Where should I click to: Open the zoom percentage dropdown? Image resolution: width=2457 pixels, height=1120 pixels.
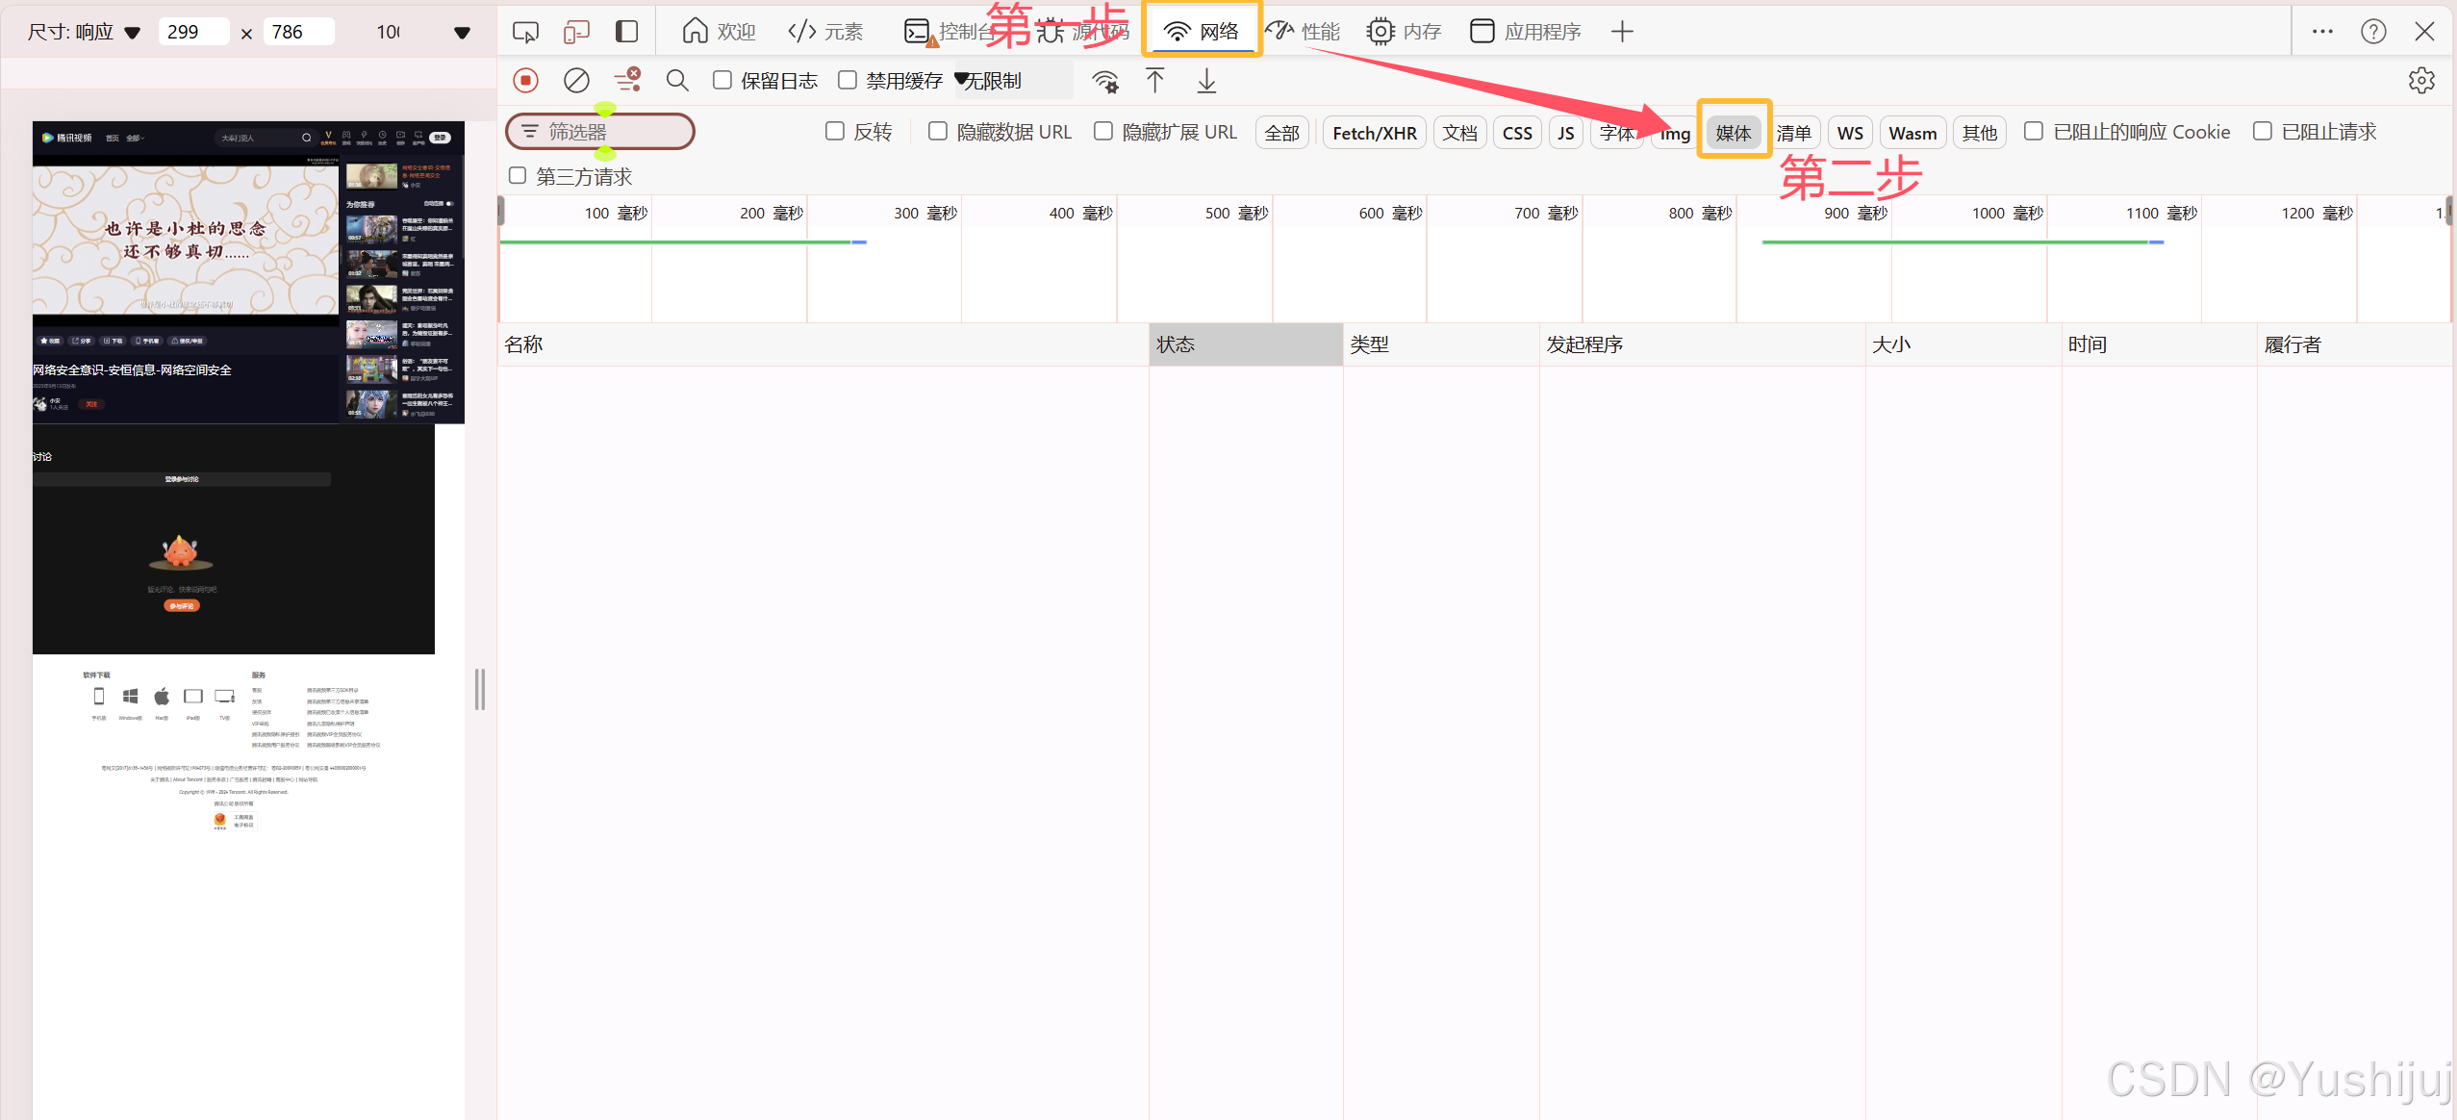pyautogui.click(x=423, y=32)
